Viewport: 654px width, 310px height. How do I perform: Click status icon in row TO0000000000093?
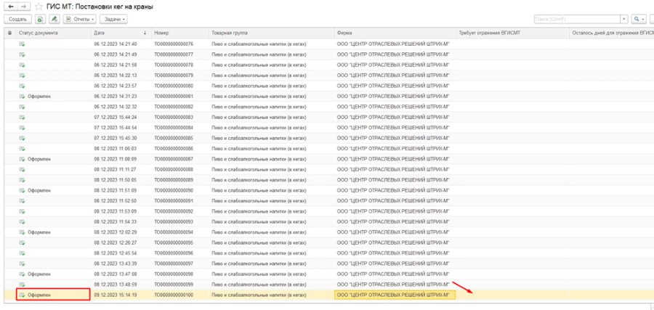[22, 221]
